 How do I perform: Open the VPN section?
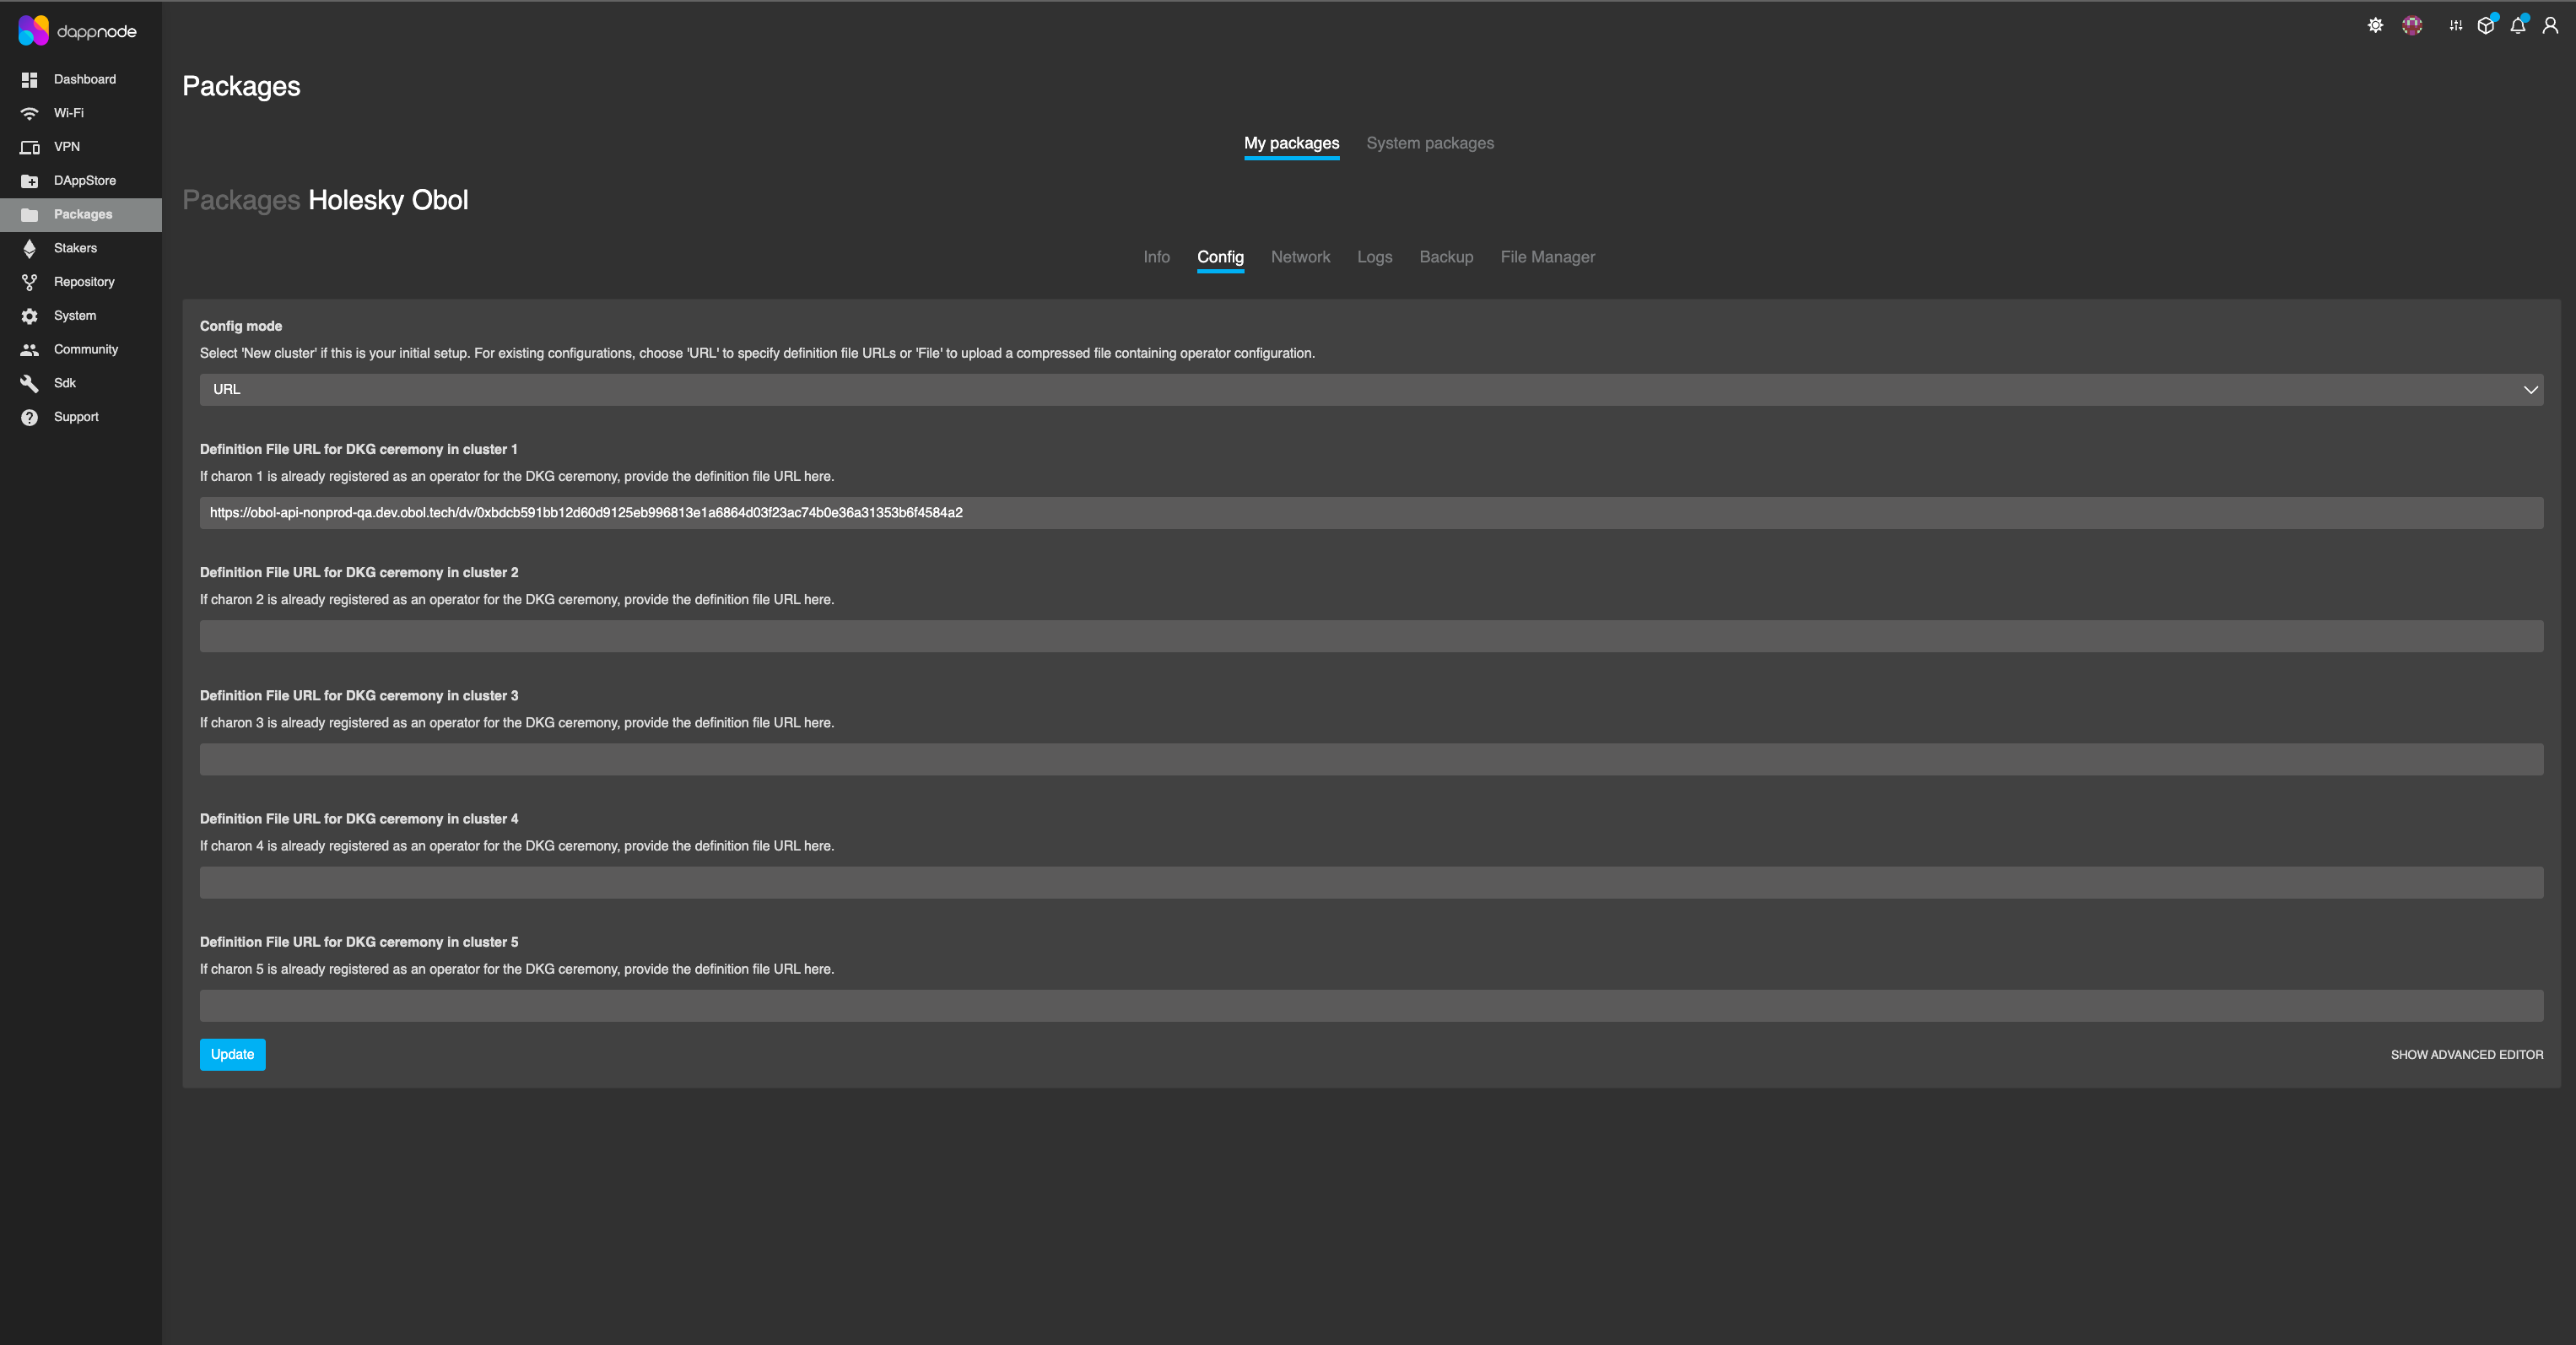coord(66,146)
